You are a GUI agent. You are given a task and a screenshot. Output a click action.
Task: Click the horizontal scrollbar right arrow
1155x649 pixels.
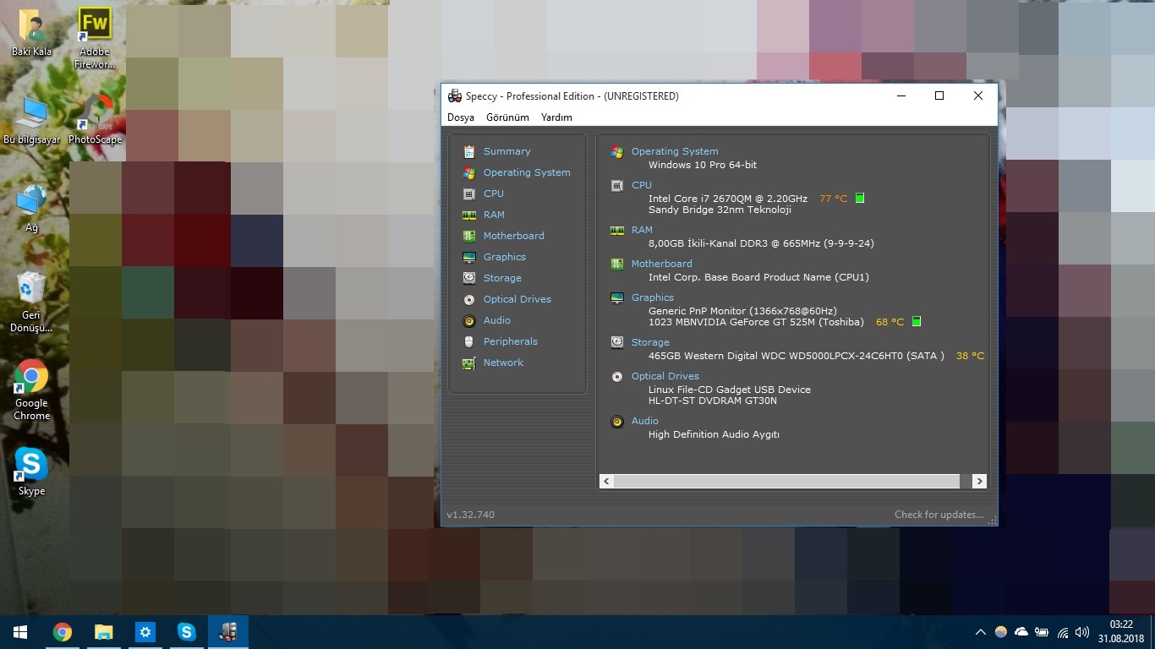(979, 481)
